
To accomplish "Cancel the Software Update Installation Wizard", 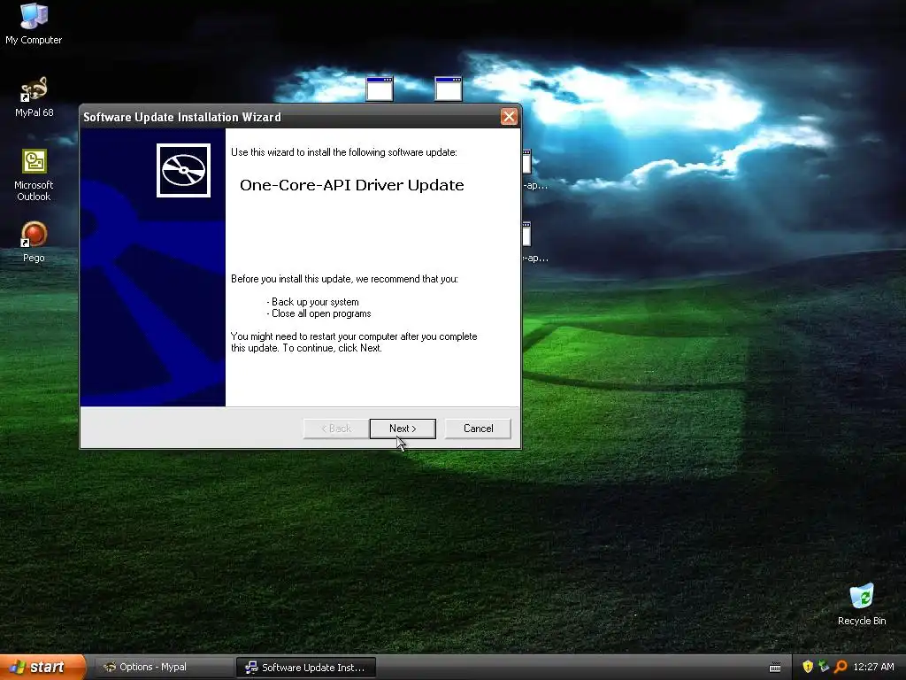I will click(x=478, y=429).
